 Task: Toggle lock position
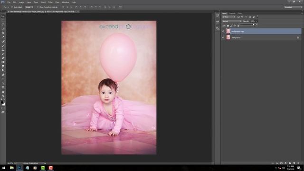click(x=235, y=26)
